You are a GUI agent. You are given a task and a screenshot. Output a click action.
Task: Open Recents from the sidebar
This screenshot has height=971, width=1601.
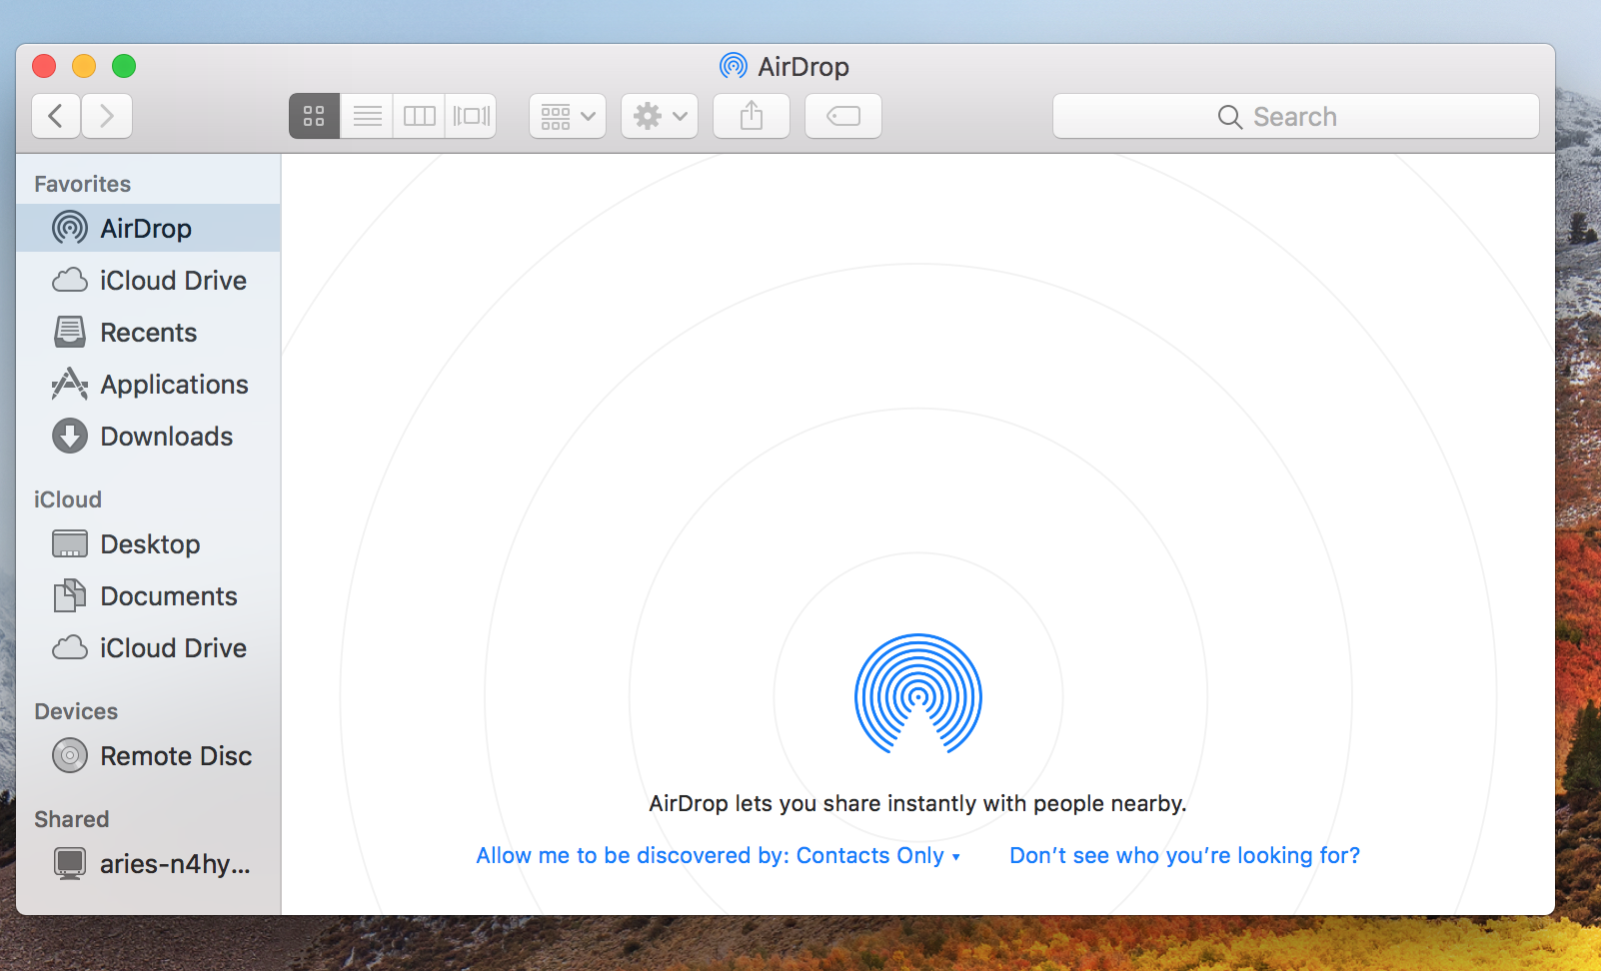click(149, 333)
